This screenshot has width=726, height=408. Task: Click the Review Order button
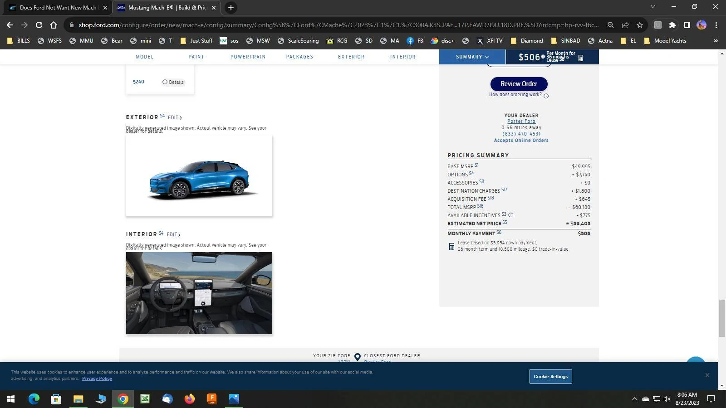tap(519, 84)
